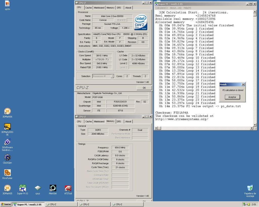259x207 pixels.
Task: Select CPU tab in top CPU-Z
Action: 79,7
